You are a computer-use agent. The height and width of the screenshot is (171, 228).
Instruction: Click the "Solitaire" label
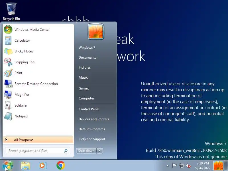coord(21,105)
